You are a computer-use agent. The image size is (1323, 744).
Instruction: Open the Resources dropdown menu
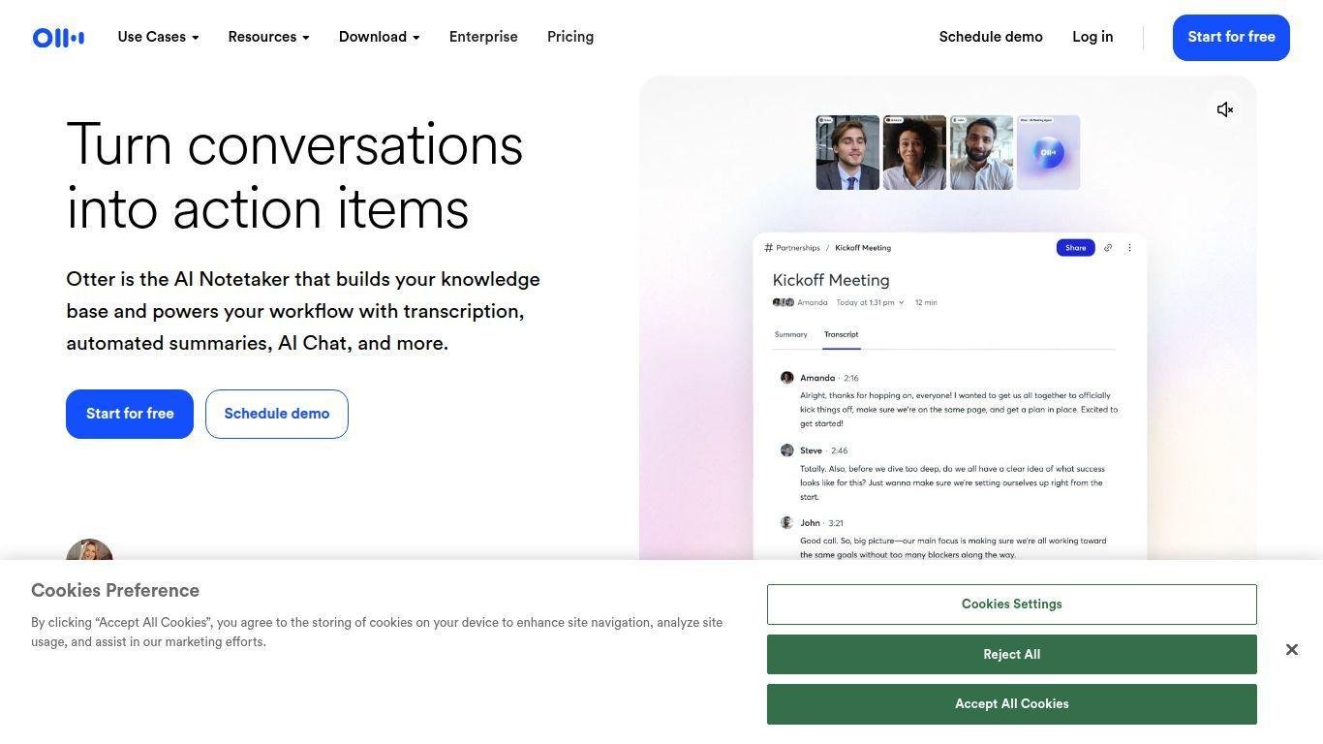[268, 37]
